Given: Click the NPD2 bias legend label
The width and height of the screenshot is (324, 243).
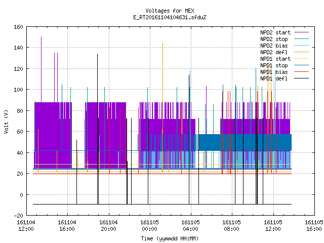Looking at the screenshot, I should click(x=274, y=46).
